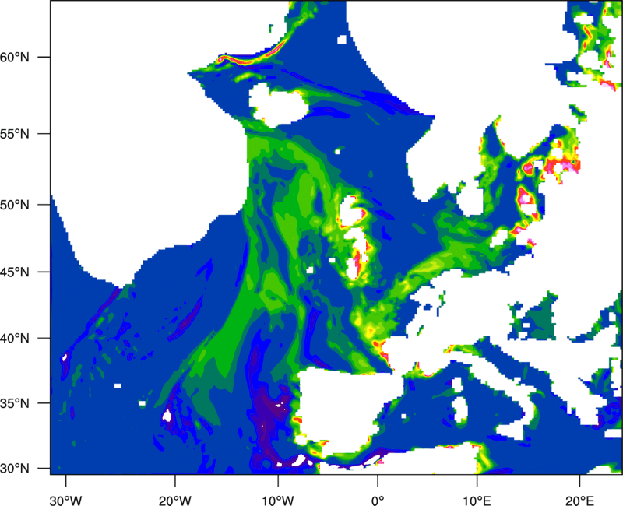The image size is (623, 506).
Task: Click the 30°N latitude label
Action: click(15, 469)
